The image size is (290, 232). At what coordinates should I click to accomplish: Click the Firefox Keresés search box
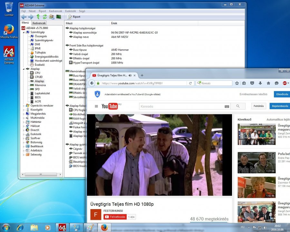(x=214, y=83)
